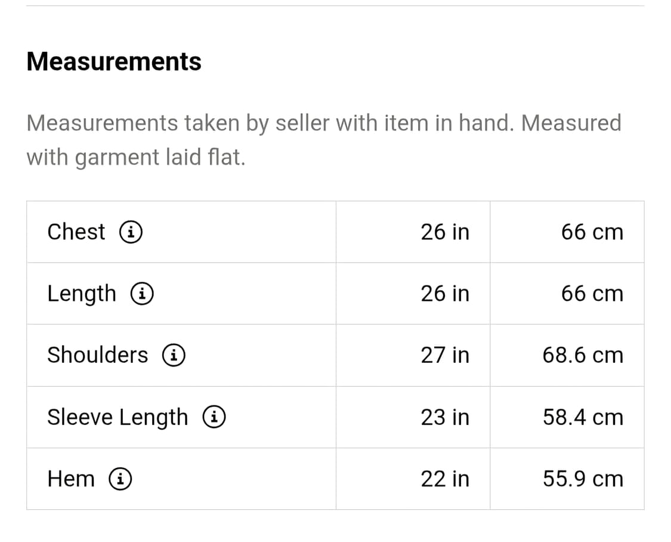Click the 23 in Sleeve Length value
The image size is (671, 542).
click(445, 417)
